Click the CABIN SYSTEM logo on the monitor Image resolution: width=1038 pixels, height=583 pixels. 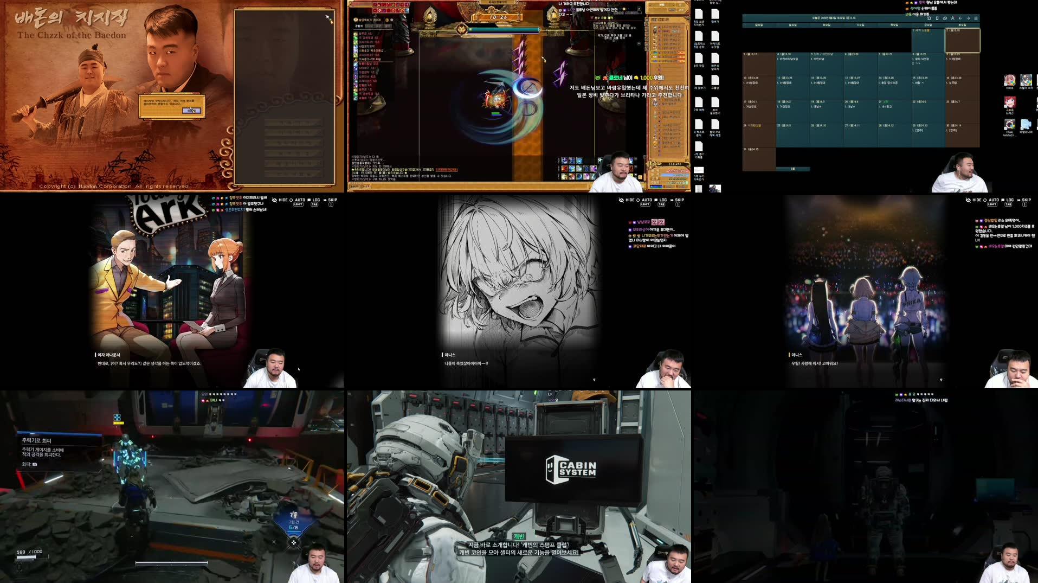pos(571,469)
